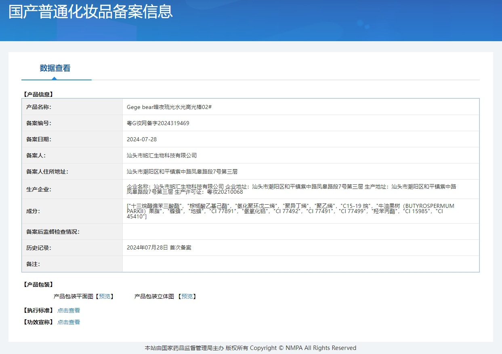Click the 备案日期 row label

pos(39,139)
